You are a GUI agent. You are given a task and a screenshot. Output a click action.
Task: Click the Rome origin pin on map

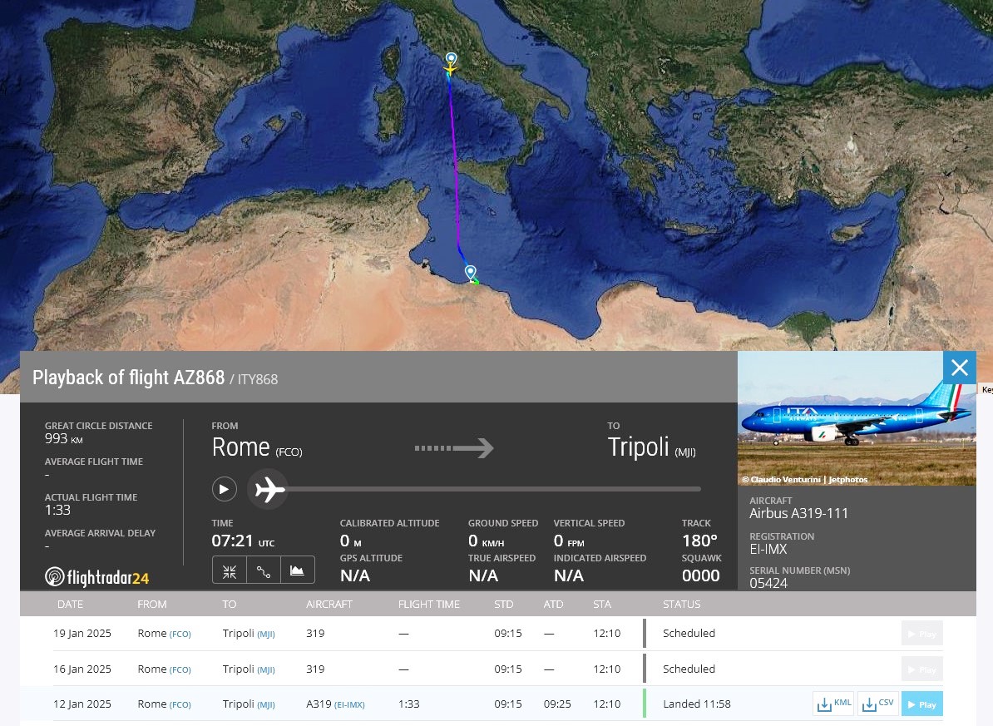pyautogui.click(x=451, y=58)
